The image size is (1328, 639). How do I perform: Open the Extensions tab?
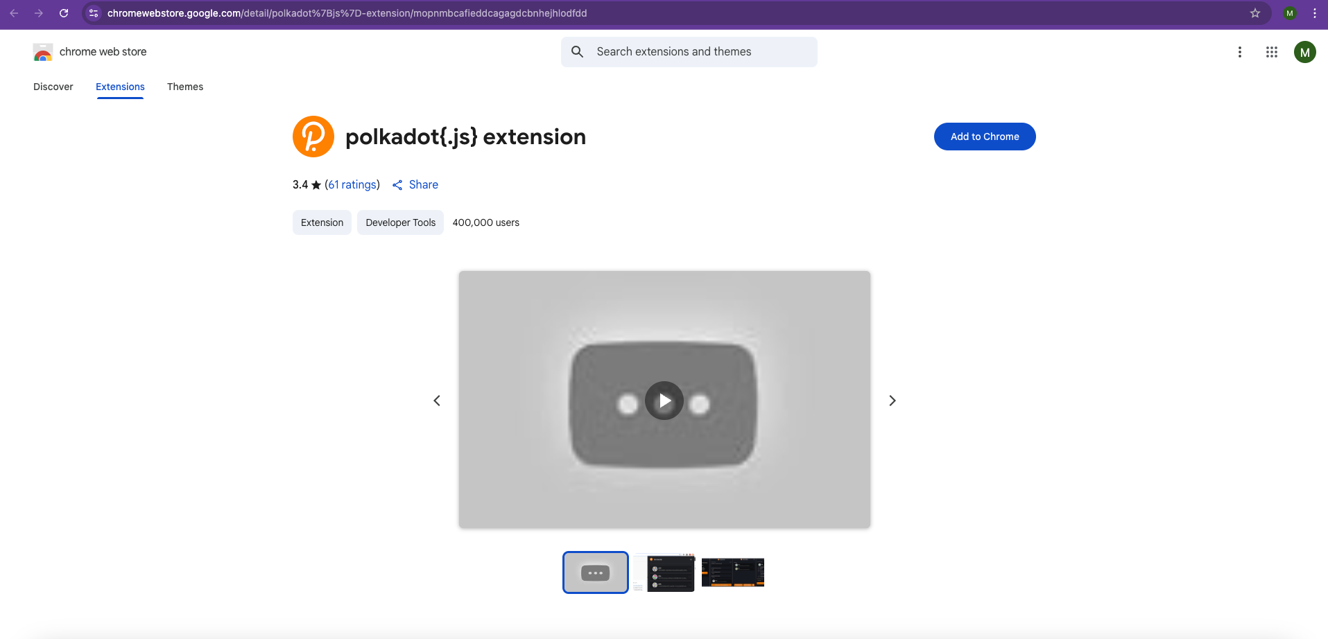120,87
